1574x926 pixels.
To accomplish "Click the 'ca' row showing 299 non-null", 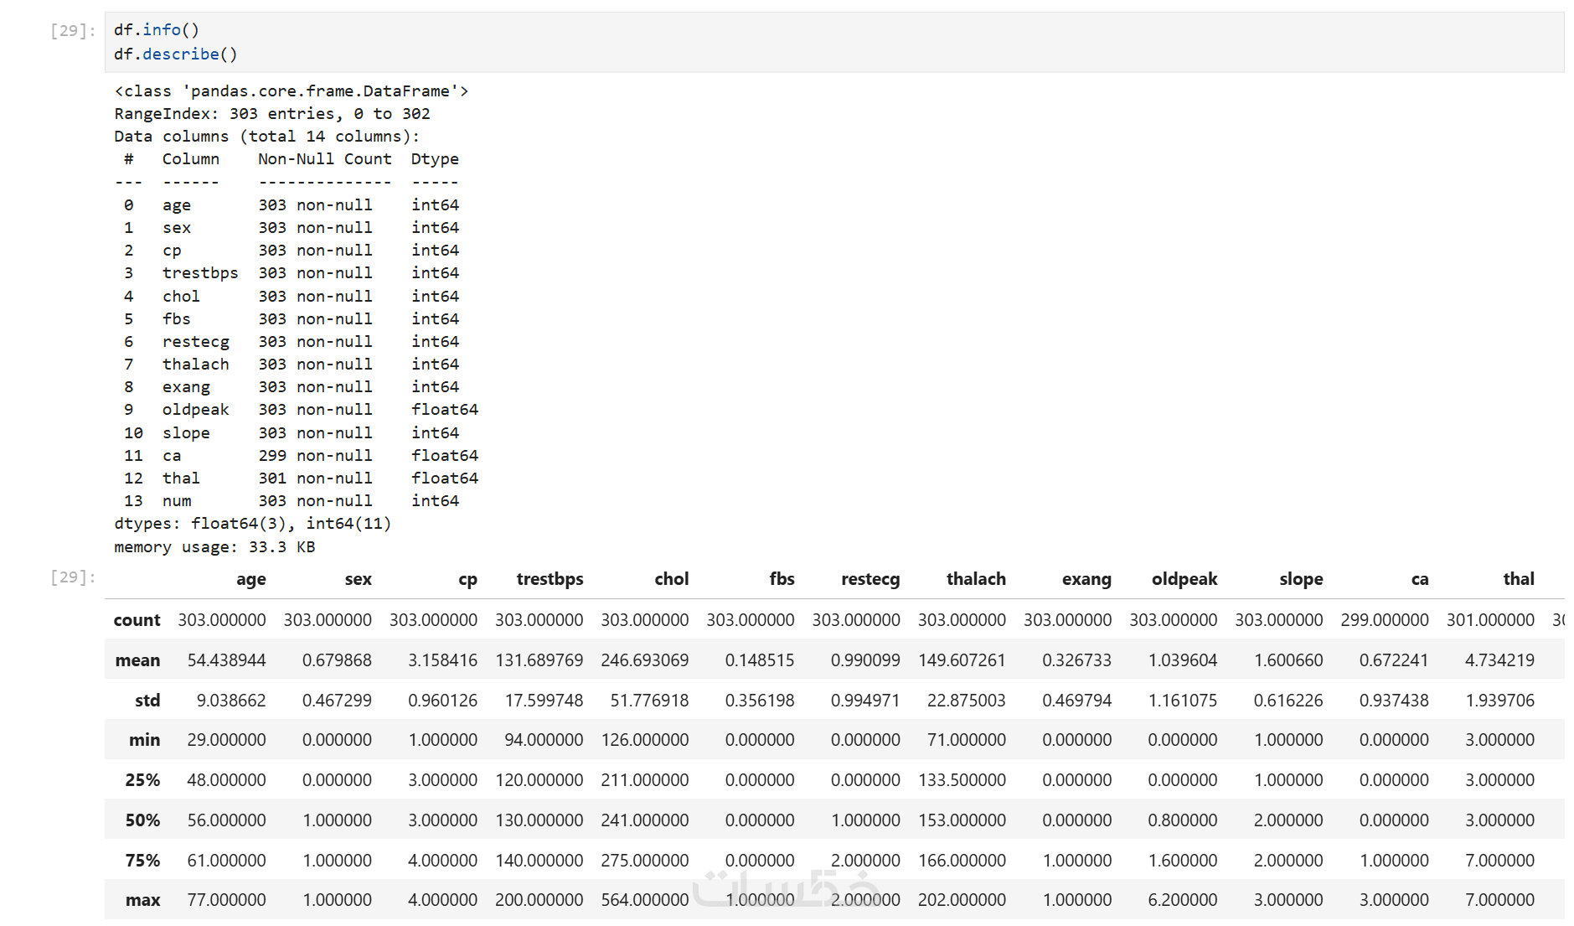I will click(301, 456).
